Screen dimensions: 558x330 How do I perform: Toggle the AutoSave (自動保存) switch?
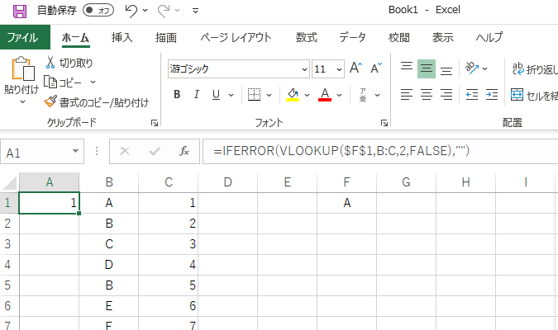pos(98,10)
